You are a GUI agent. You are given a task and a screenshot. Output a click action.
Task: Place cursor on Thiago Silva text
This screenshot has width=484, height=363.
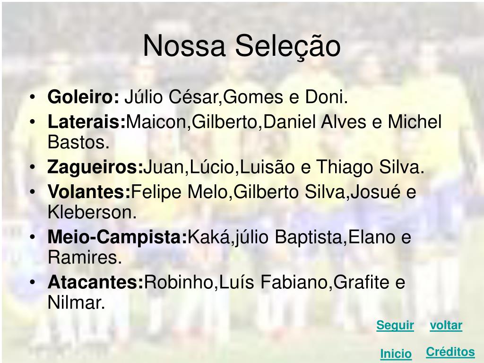(x=368, y=167)
